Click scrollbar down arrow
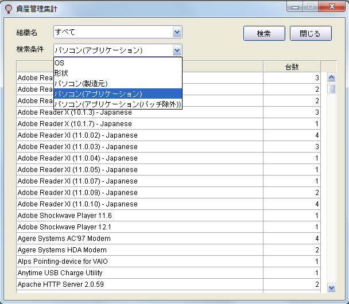349x304 pixels. pos(332,288)
